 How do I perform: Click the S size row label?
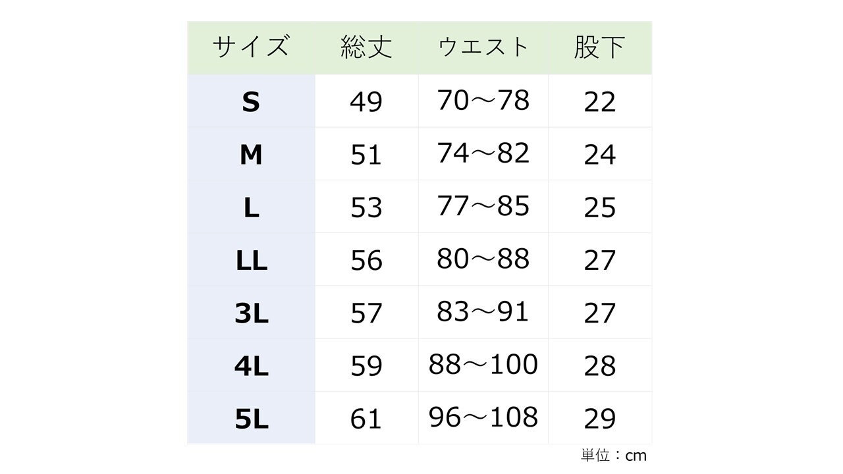(251, 102)
